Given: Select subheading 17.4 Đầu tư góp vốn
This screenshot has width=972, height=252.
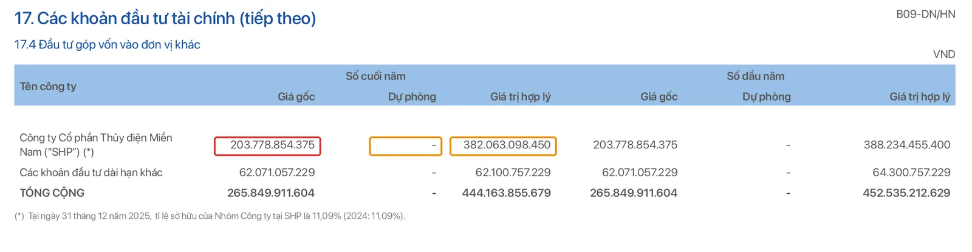Looking at the screenshot, I should click(x=108, y=45).
